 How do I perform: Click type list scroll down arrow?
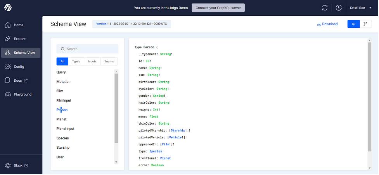click(116, 162)
